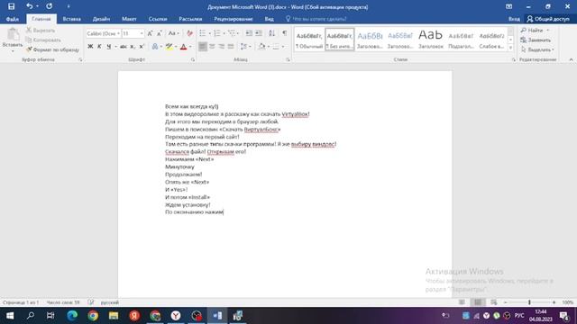Viewport: 577px width, 324px height.
Task: Click the bulleted list icon
Action: tap(202, 33)
